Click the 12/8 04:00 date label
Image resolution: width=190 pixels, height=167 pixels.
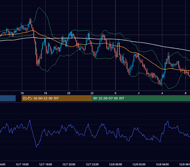tap(162, 164)
